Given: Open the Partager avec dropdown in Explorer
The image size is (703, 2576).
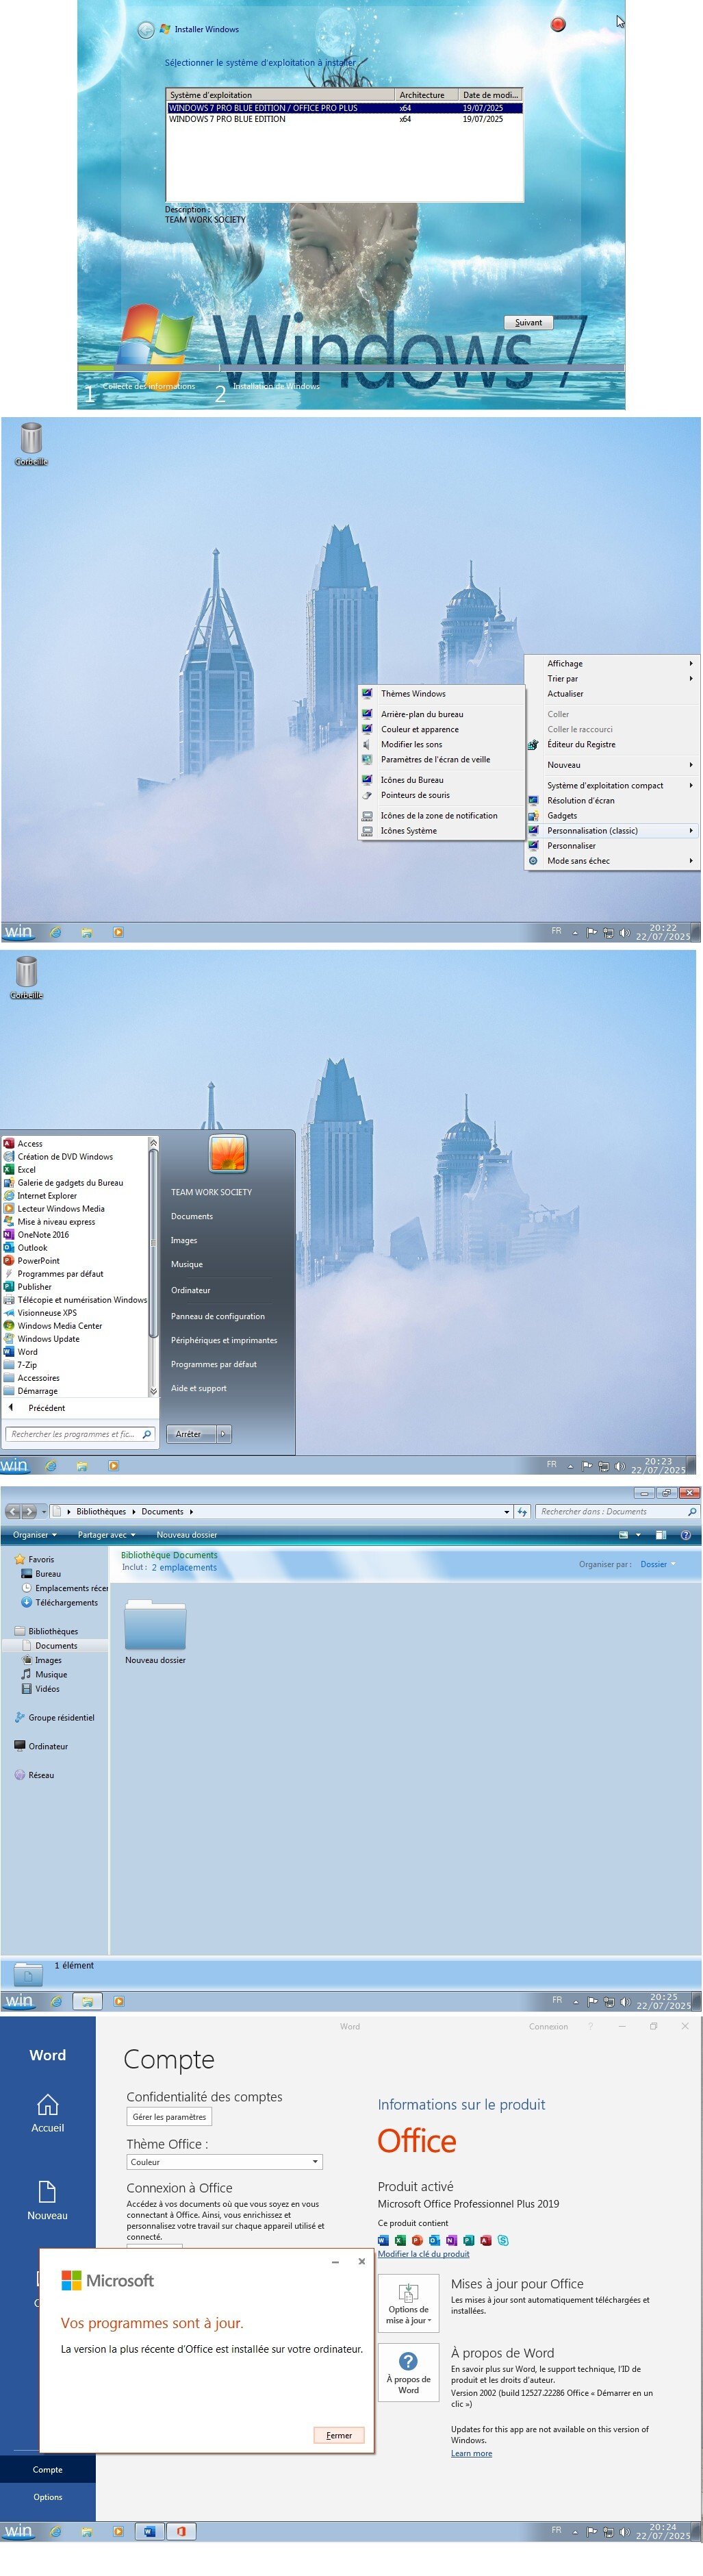Looking at the screenshot, I should coord(107,1535).
